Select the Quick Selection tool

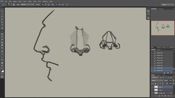[2, 19]
